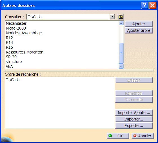Choose the R14 folder
Image resolution: width=158 pixels, height=143 pixels.
pyautogui.click(x=9, y=43)
